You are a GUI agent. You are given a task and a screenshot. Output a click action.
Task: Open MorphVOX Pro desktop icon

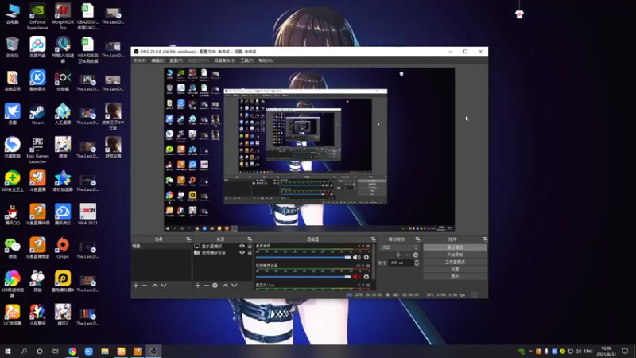coord(63,17)
